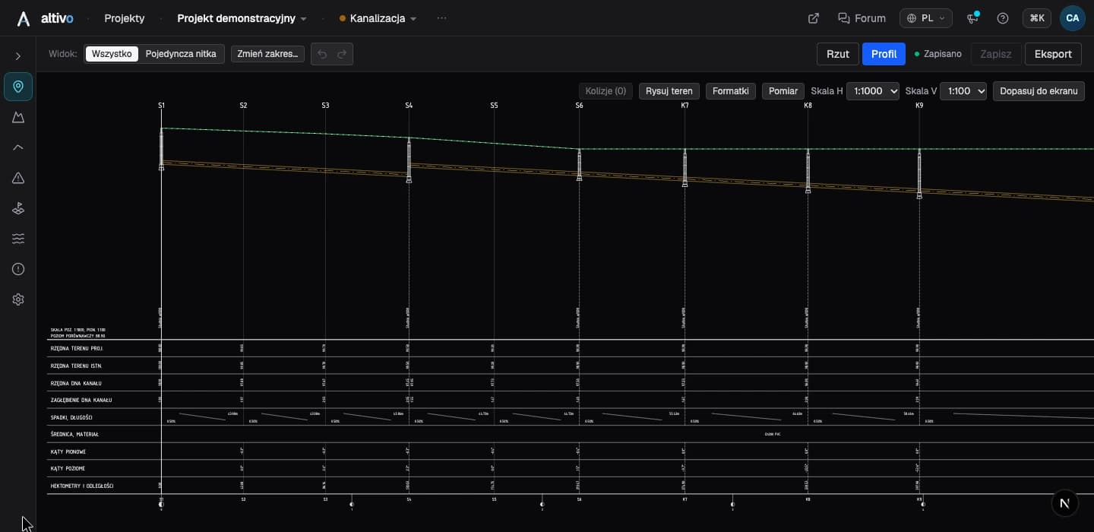The width and height of the screenshot is (1094, 532).
Task: Click the open-in-new-window icon
Action: click(814, 18)
